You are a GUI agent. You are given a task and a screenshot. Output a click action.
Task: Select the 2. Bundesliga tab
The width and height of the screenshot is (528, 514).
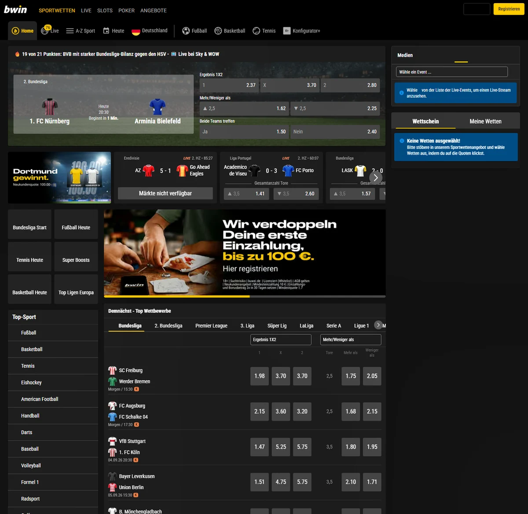pyautogui.click(x=169, y=325)
